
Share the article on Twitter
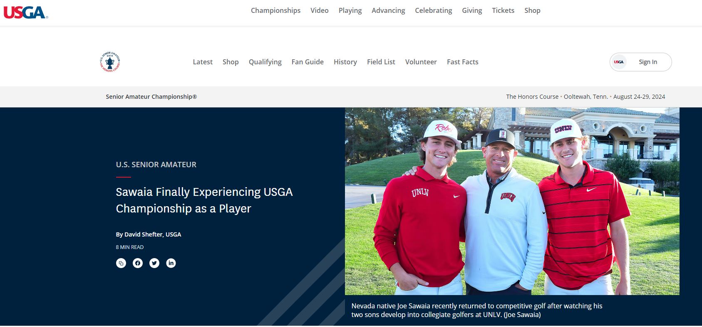(x=154, y=263)
